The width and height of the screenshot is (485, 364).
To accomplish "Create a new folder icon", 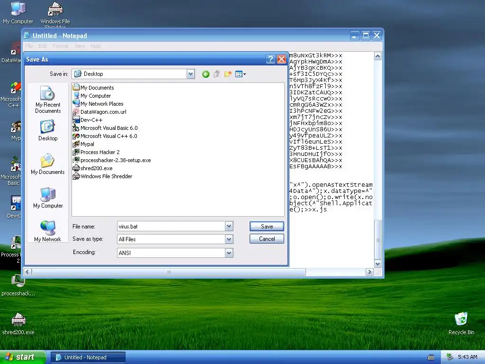I will (x=228, y=74).
